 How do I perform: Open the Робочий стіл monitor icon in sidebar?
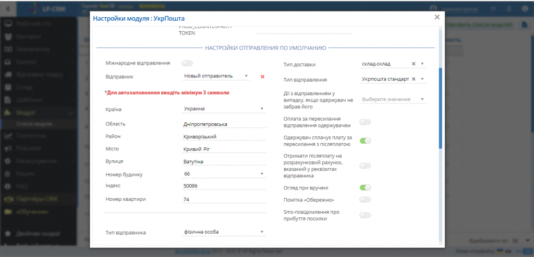(8, 24)
